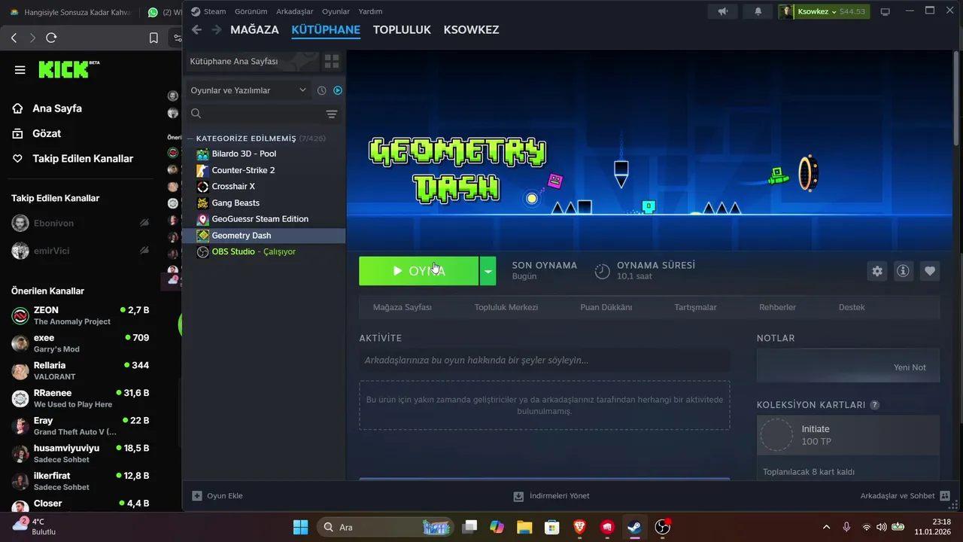Go back with Steam back arrow
Screen dimensions: 963x542
196,29
